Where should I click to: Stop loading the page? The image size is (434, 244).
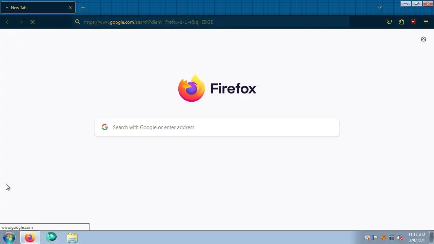tap(33, 22)
